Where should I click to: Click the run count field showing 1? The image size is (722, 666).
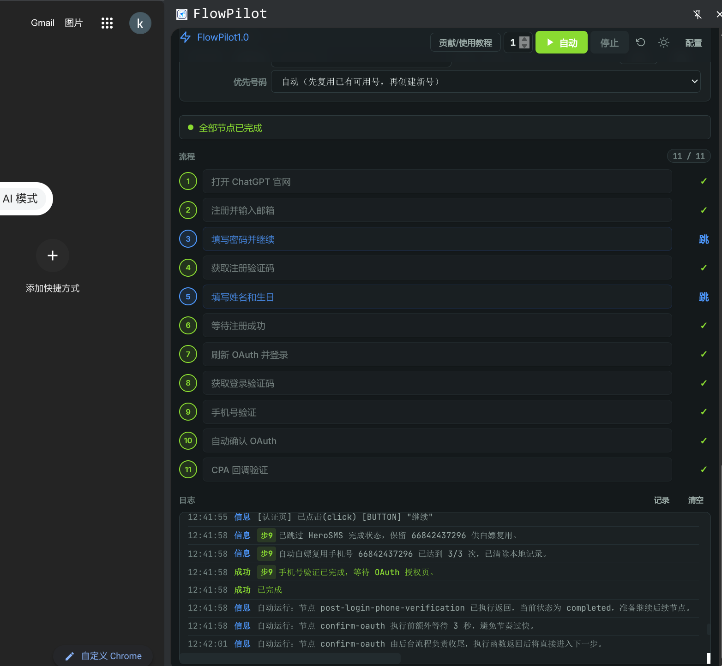tap(518, 43)
